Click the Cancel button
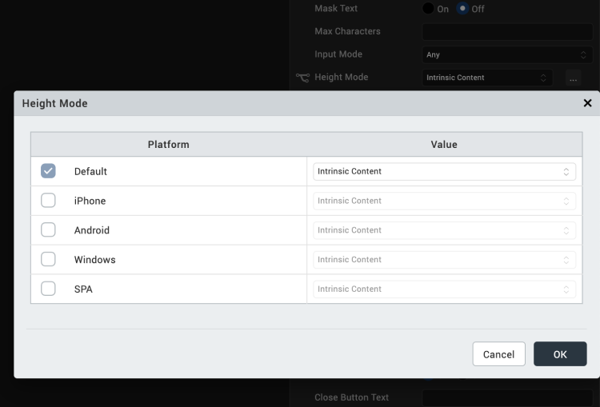600x407 pixels. pyautogui.click(x=498, y=354)
